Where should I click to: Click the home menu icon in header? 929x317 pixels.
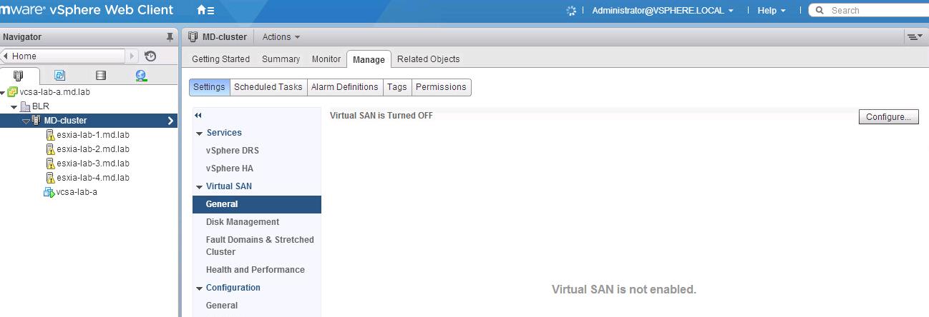coord(205,11)
